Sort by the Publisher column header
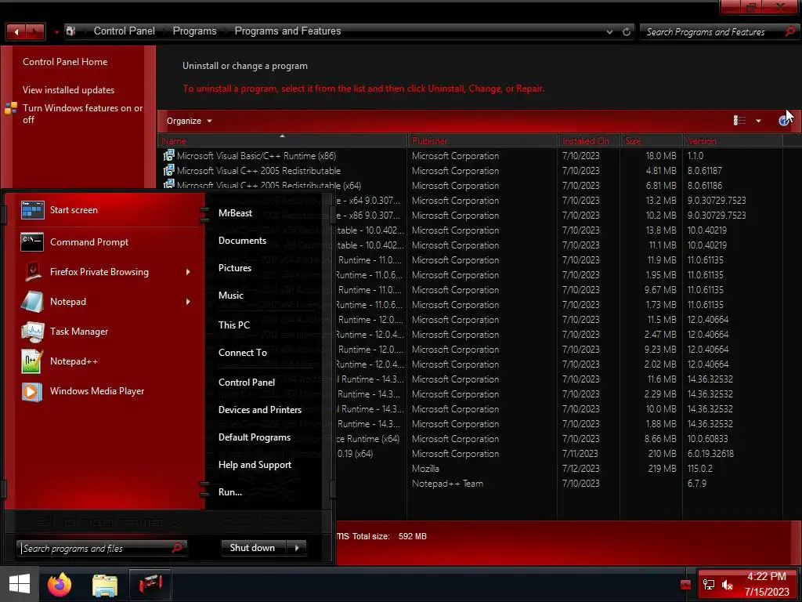Image resolution: width=802 pixels, height=602 pixels. pyautogui.click(x=482, y=141)
